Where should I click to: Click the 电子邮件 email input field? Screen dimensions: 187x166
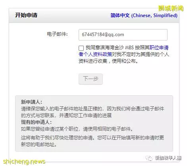(x=123, y=35)
